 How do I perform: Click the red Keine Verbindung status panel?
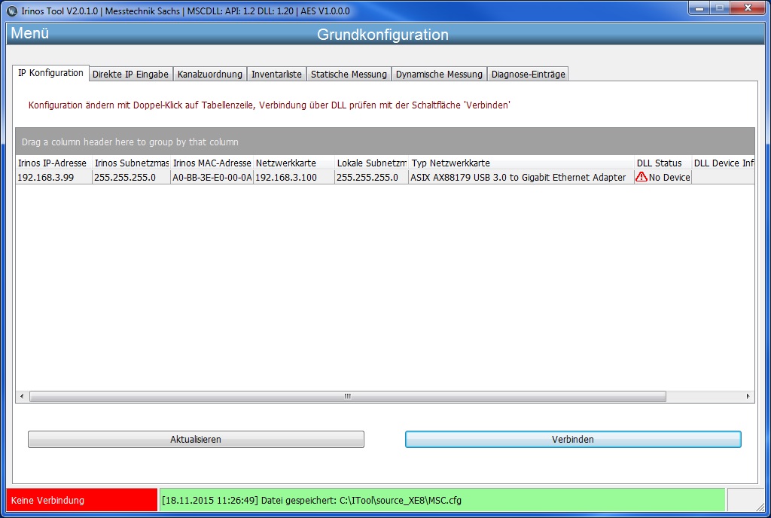click(81, 500)
